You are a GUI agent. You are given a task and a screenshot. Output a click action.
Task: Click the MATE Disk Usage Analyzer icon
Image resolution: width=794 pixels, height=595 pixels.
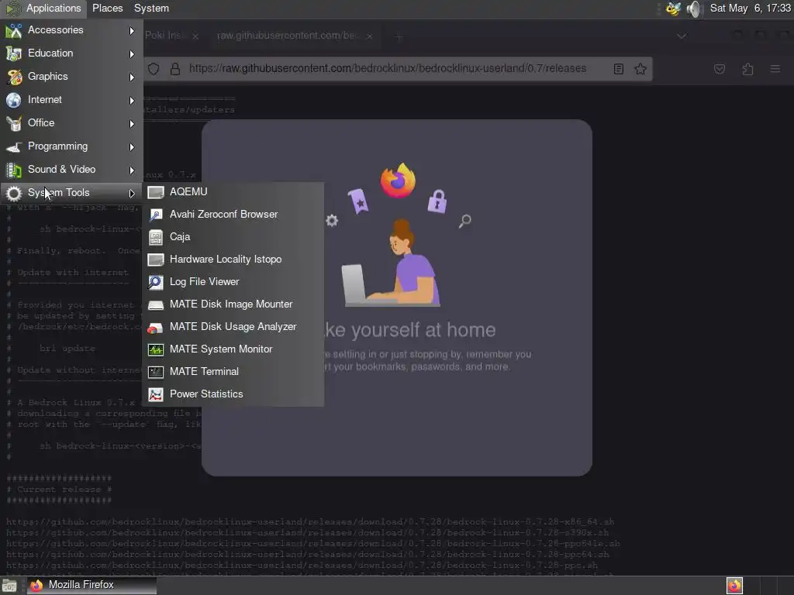155,327
